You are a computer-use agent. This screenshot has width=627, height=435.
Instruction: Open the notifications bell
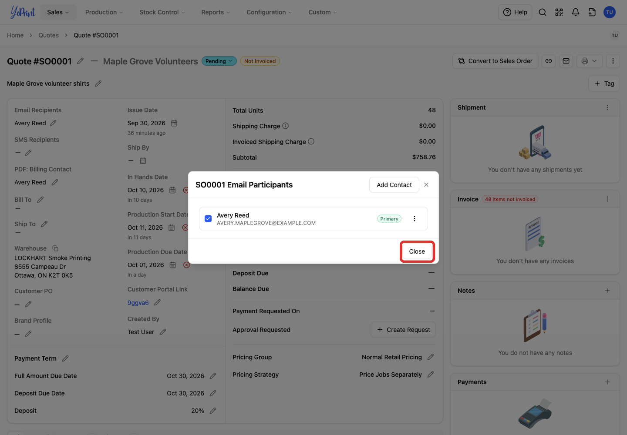click(576, 12)
